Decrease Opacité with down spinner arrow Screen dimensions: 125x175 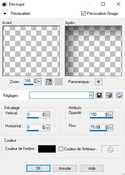[107, 116]
